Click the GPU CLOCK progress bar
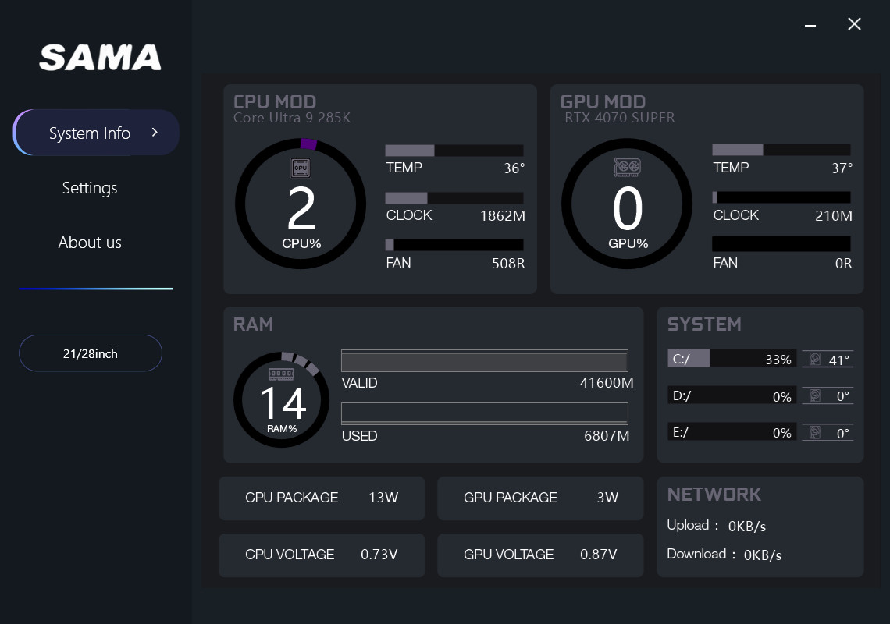The width and height of the screenshot is (890, 624). point(781,198)
